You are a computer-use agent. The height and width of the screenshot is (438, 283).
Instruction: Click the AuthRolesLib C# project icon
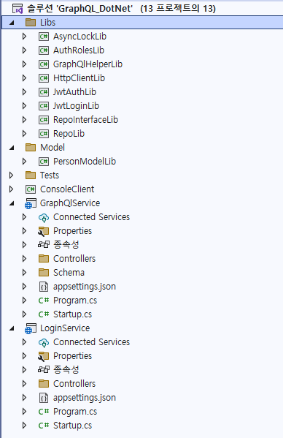[x=44, y=50]
